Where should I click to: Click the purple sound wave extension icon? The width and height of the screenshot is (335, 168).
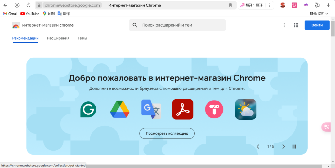point(306,5)
